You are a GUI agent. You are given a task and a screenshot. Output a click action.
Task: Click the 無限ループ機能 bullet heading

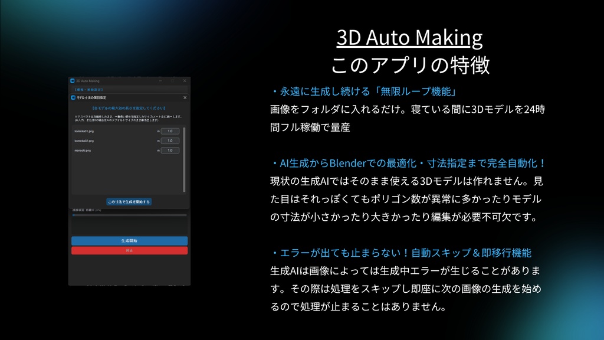[x=364, y=91]
